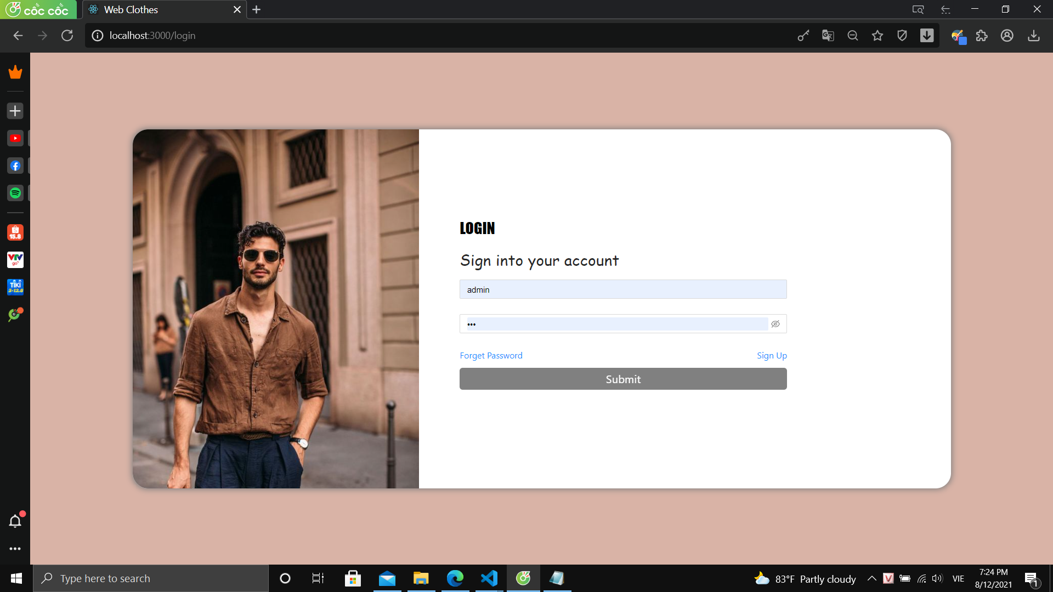
Task: Open Microsoft Edge from taskbar
Action: click(455, 578)
